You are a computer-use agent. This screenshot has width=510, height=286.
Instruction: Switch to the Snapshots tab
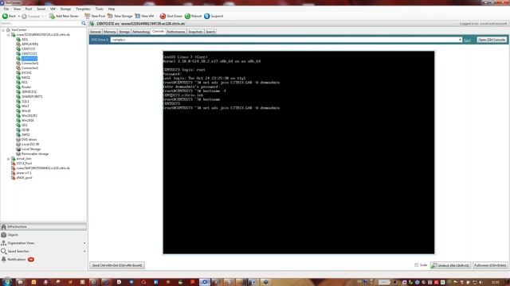point(195,32)
